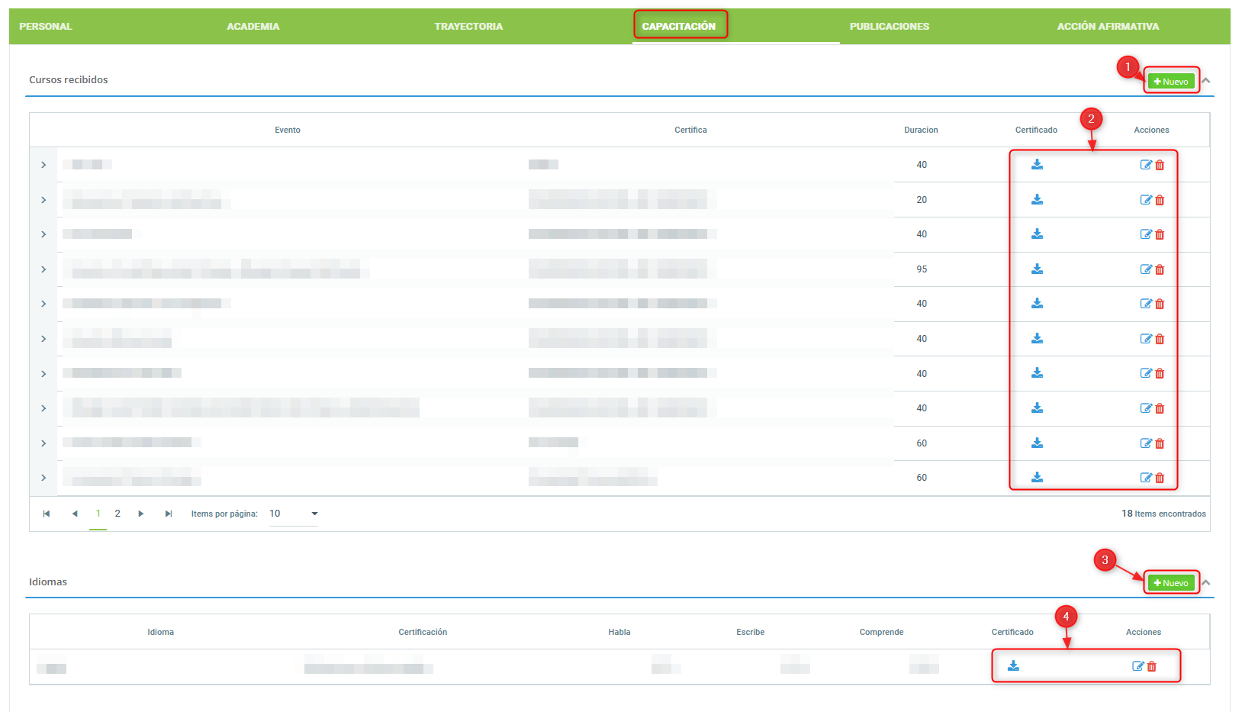The image size is (1242, 712).
Task: Edit the first course row
Action: pos(1146,165)
